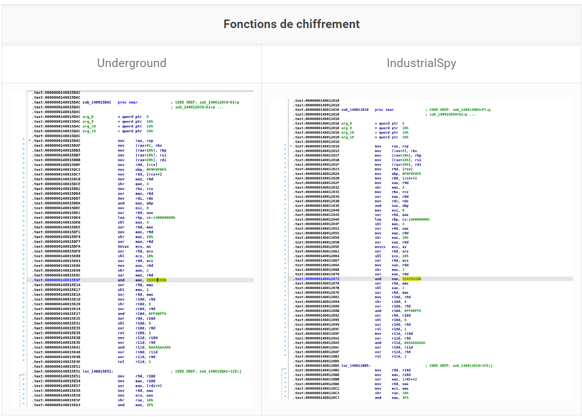Collapse function arrow at Underground address 140015DAC
Viewport: 582px width, 417px height.
pos(30,141)
